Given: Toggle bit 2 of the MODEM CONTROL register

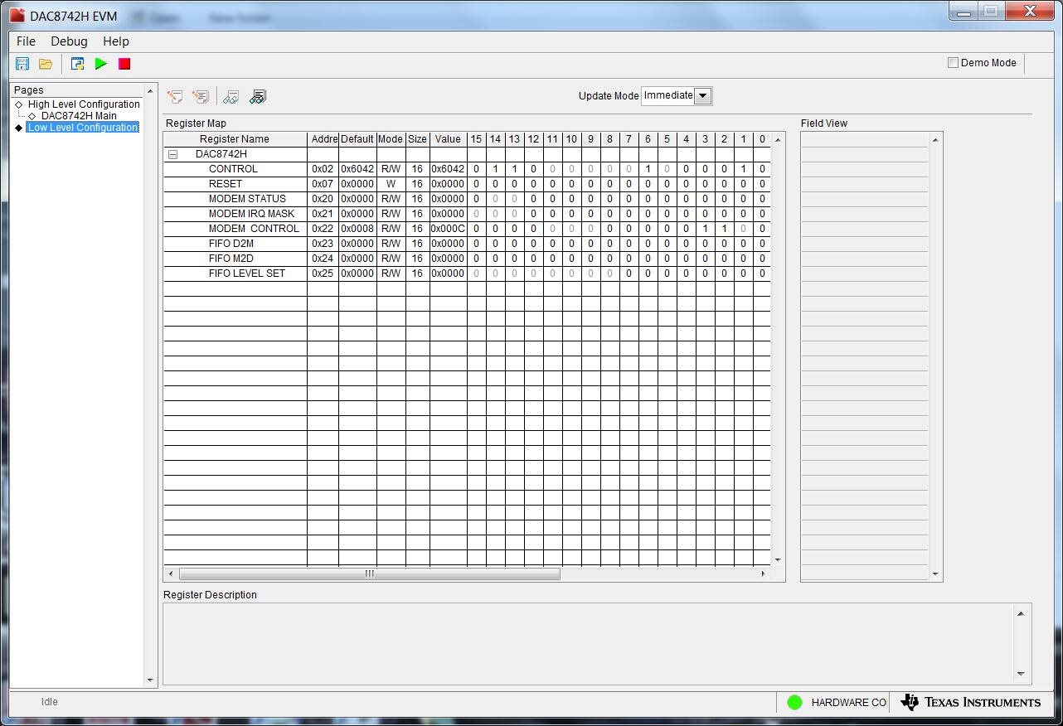Looking at the screenshot, I should (724, 229).
